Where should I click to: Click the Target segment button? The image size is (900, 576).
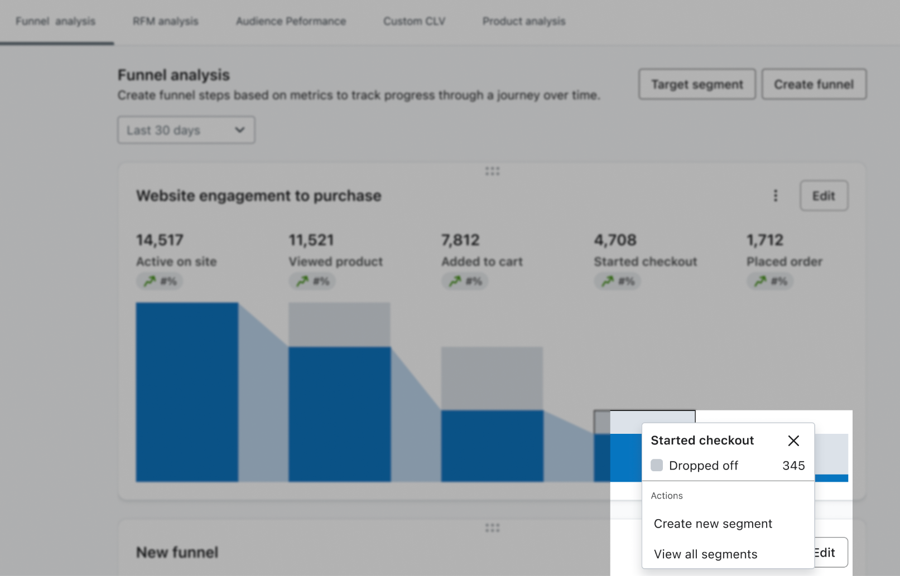click(x=696, y=84)
